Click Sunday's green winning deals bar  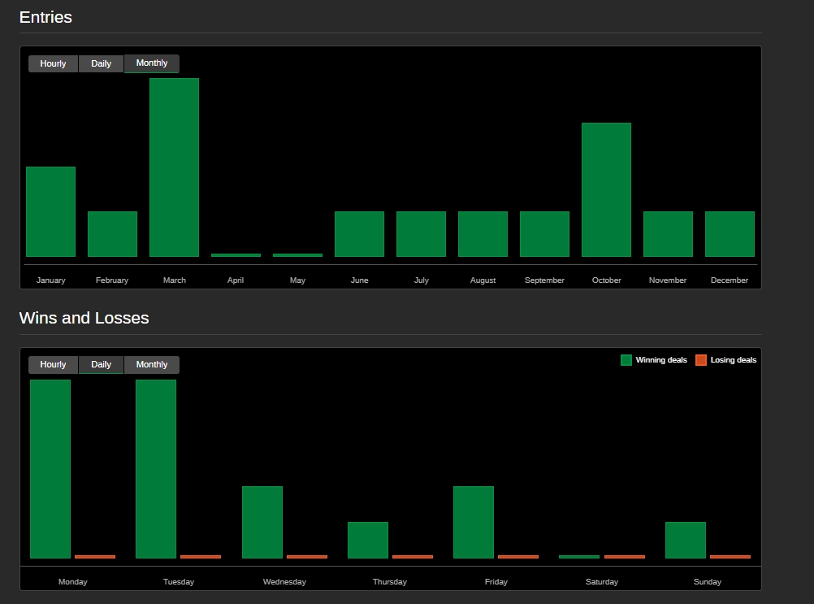(x=686, y=540)
